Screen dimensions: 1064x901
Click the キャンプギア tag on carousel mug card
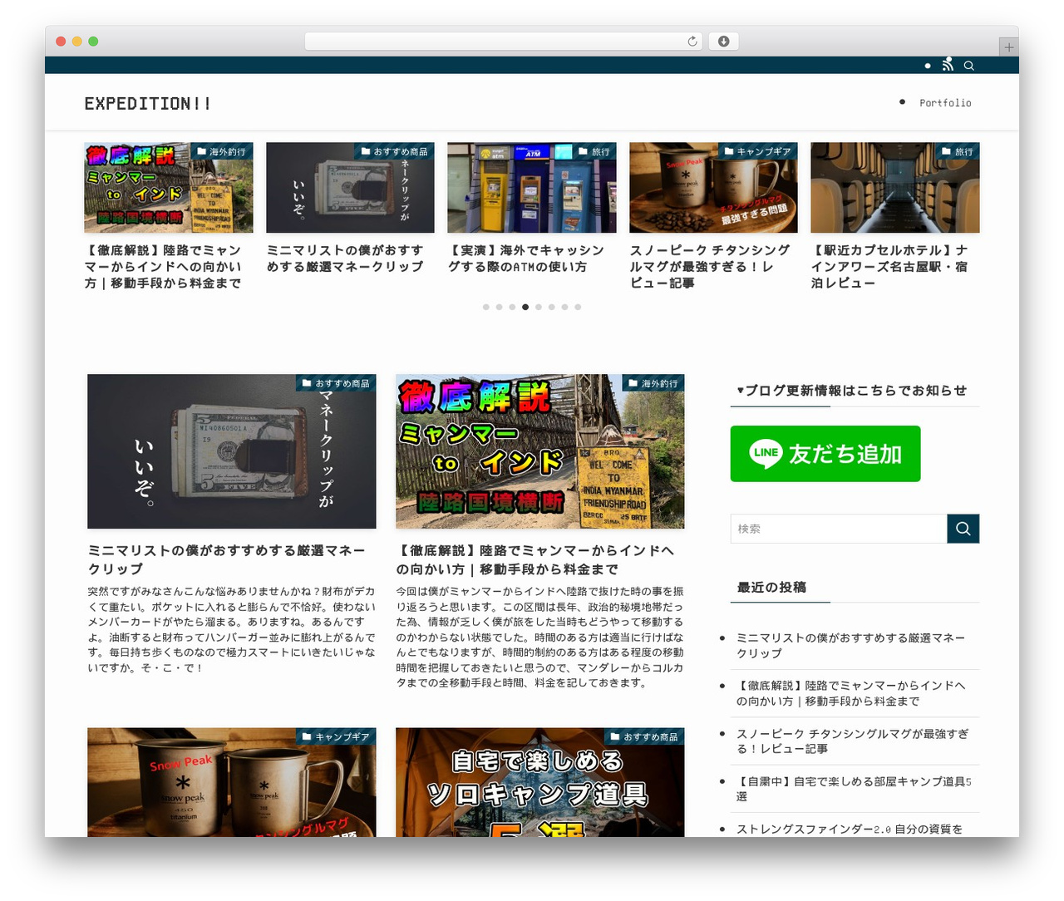click(757, 151)
